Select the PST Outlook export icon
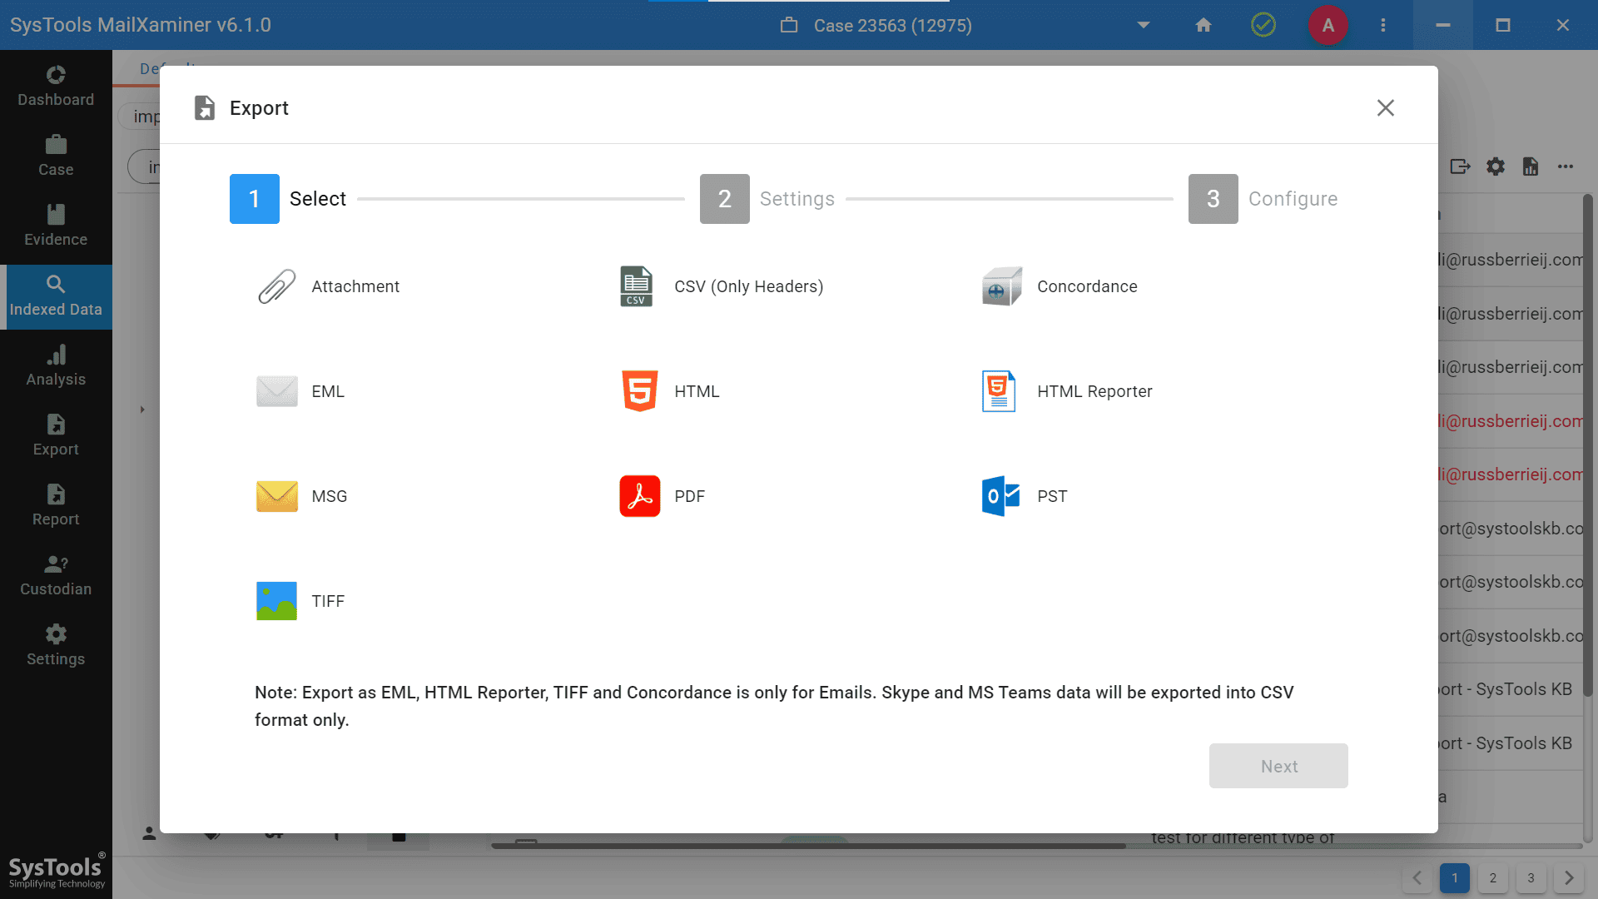 click(x=1000, y=496)
